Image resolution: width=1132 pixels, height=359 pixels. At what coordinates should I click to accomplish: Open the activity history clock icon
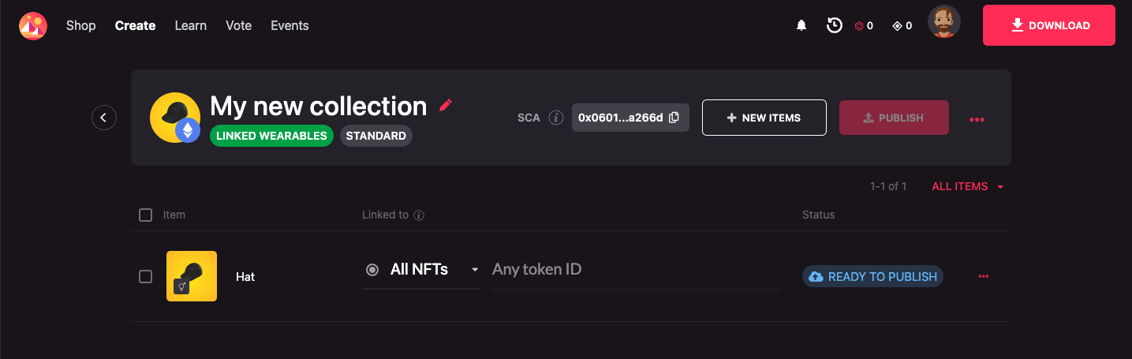(x=834, y=26)
